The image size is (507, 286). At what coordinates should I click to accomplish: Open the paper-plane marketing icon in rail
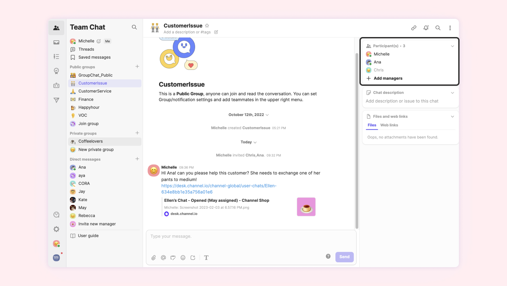57,100
